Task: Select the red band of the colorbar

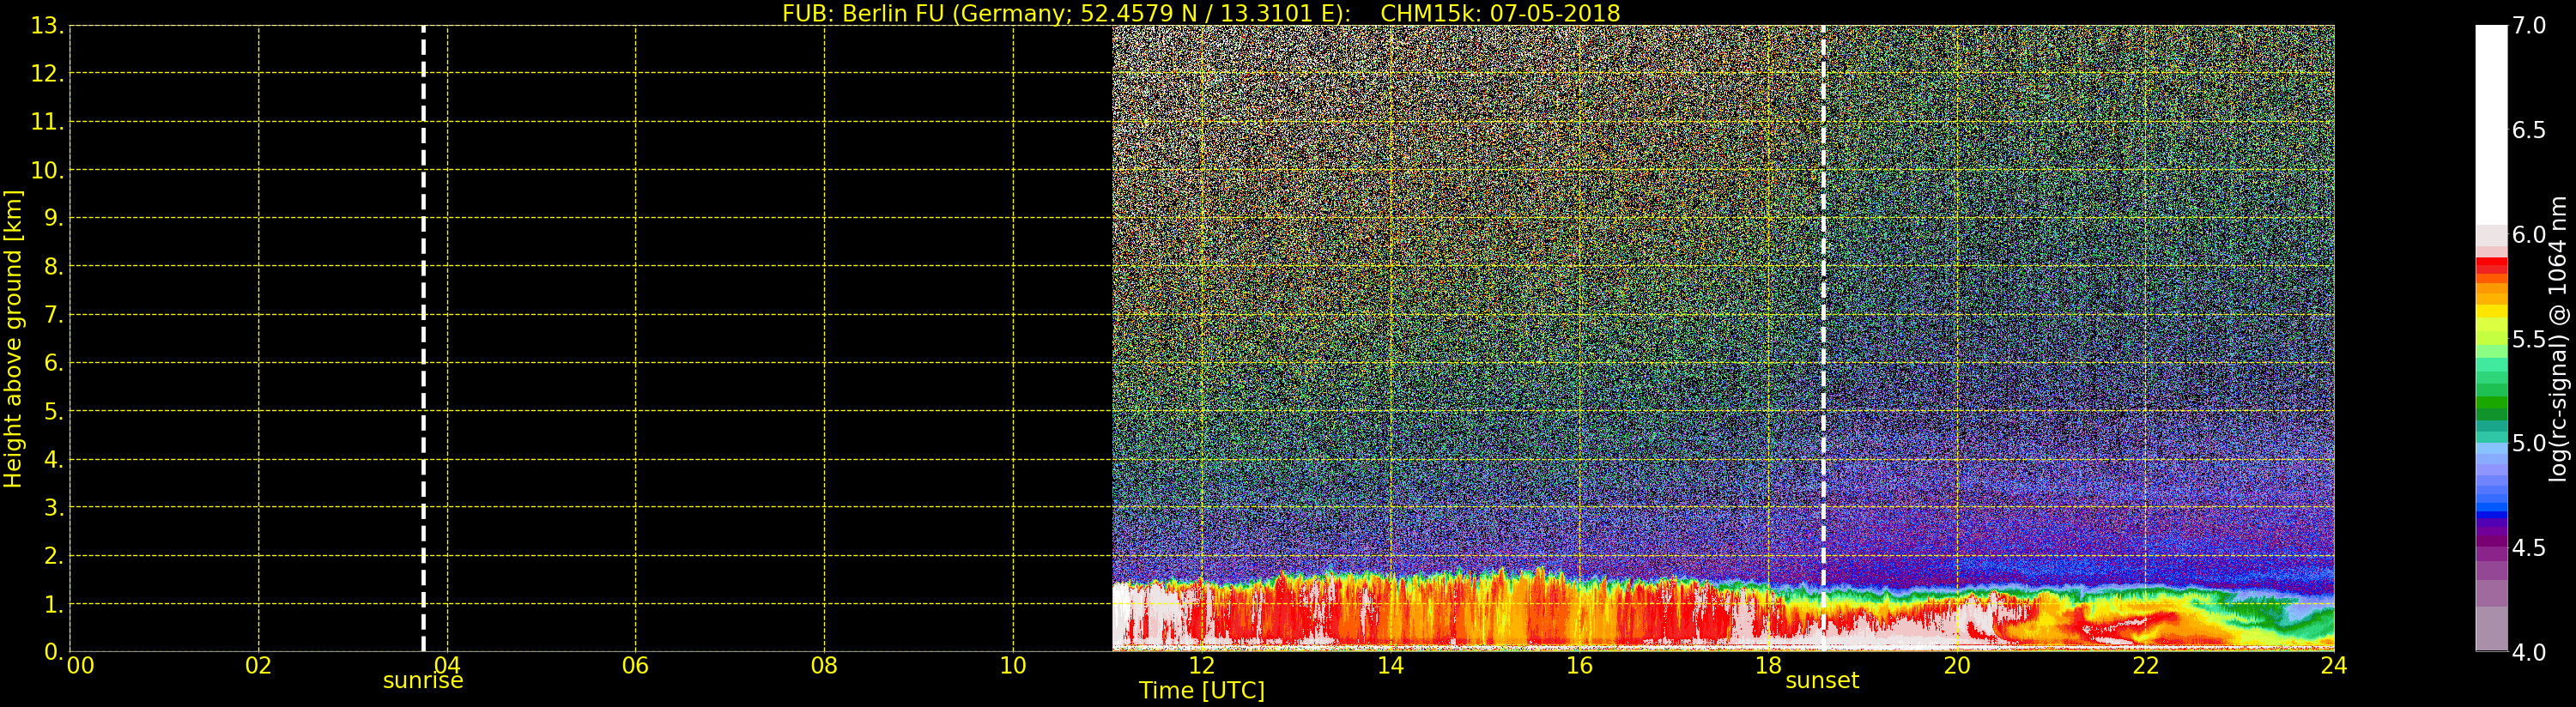Action: pos(2491,265)
